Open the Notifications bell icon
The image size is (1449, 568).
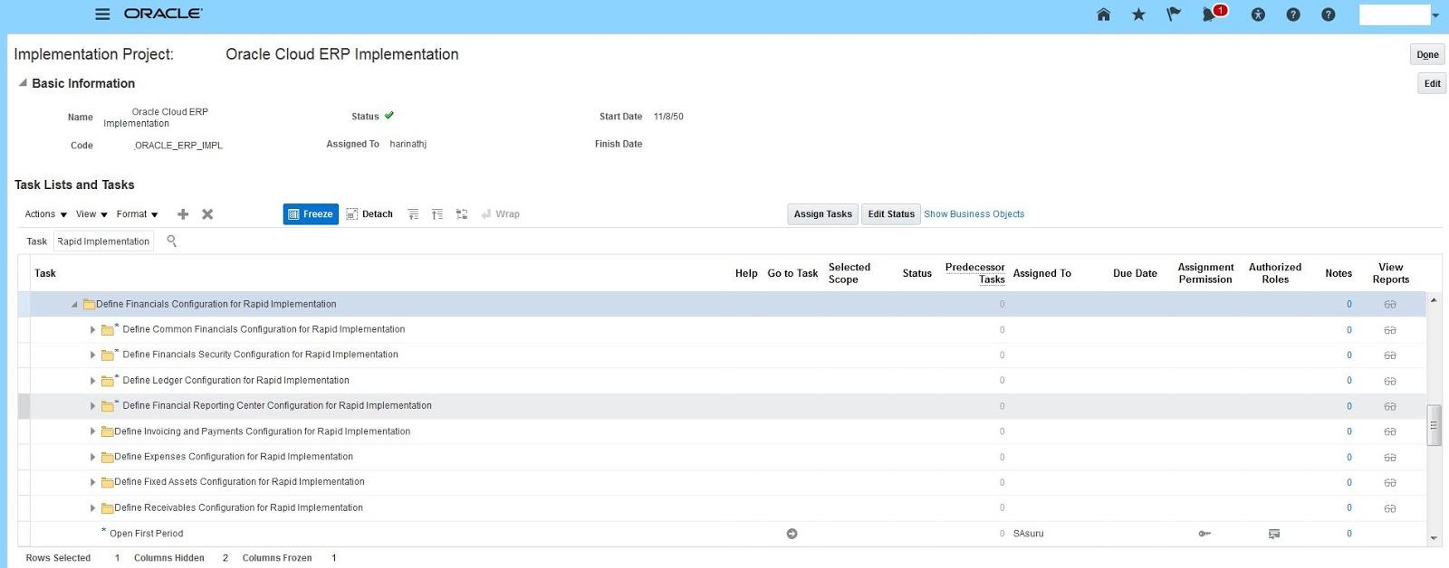tap(1211, 14)
